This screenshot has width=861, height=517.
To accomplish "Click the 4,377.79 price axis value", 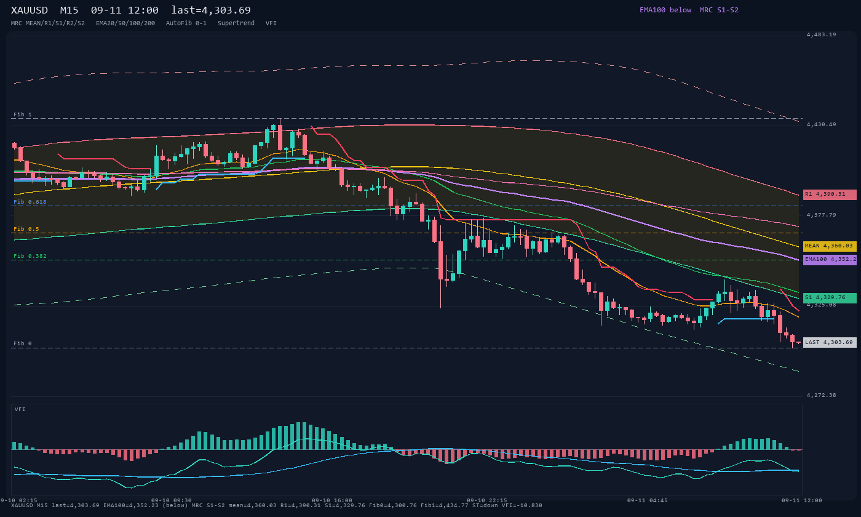I will click(822, 215).
